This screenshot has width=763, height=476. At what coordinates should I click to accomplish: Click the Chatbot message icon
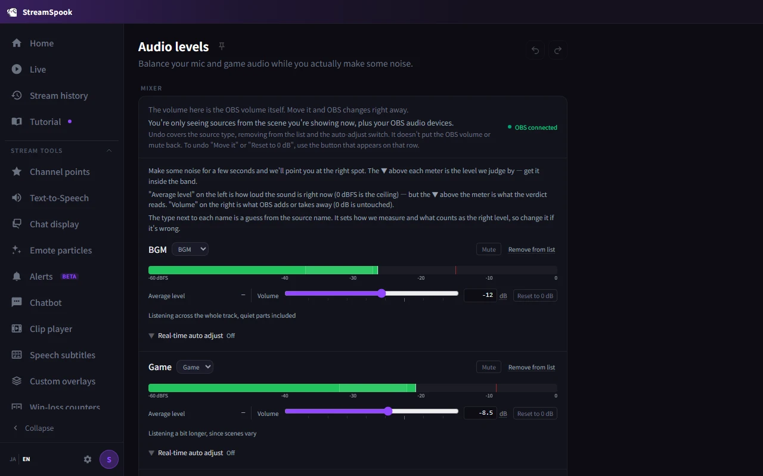coord(17,302)
